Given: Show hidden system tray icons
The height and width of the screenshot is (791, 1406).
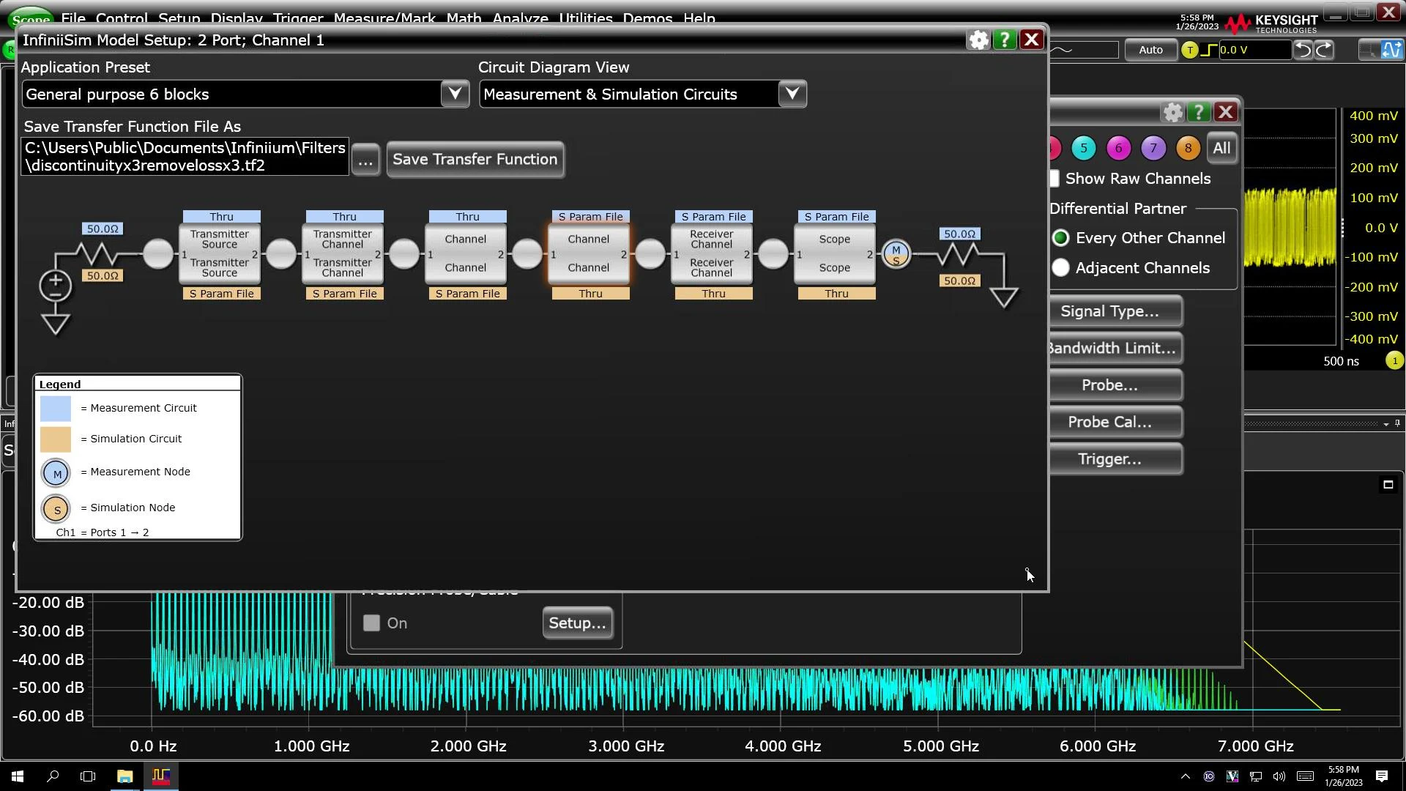Looking at the screenshot, I should coord(1186,776).
